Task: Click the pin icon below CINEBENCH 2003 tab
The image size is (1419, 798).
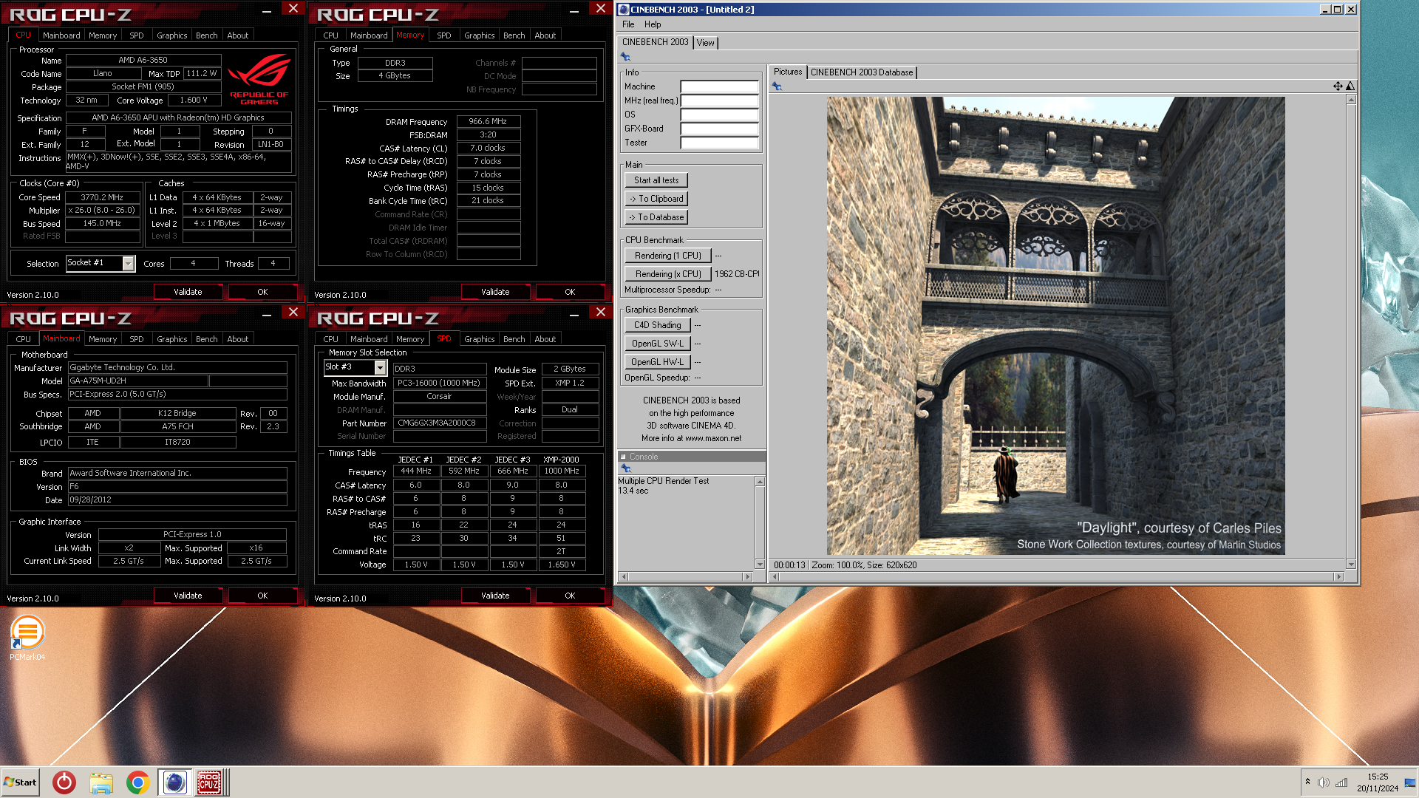Action: click(x=625, y=57)
